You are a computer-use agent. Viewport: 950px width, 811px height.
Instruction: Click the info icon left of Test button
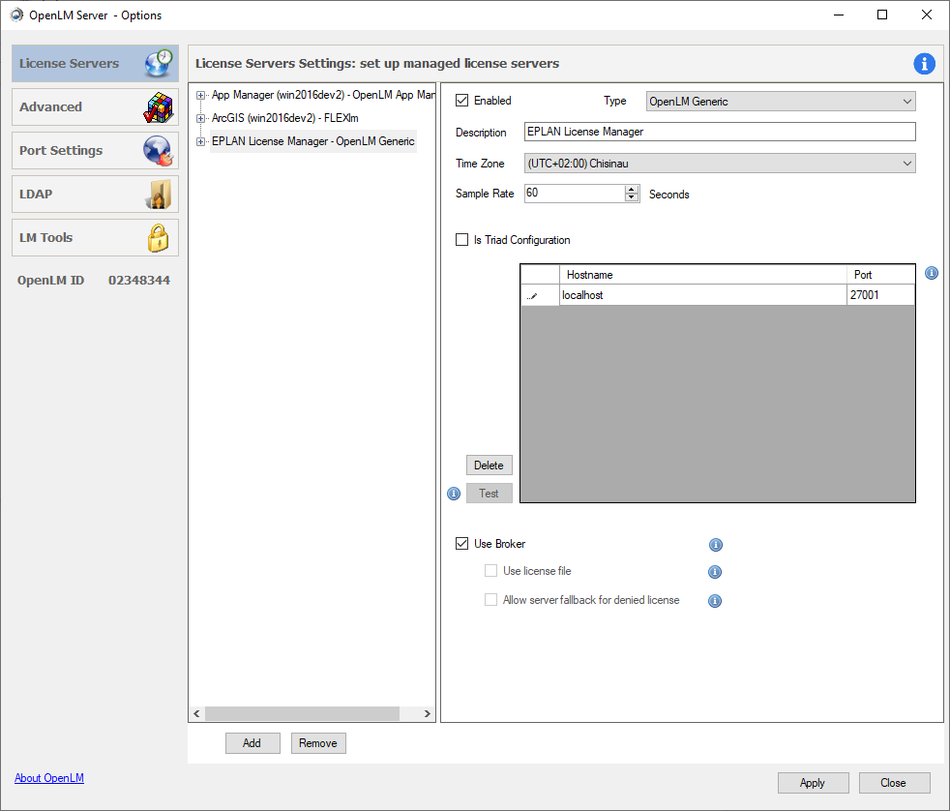(x=454, y=494)
